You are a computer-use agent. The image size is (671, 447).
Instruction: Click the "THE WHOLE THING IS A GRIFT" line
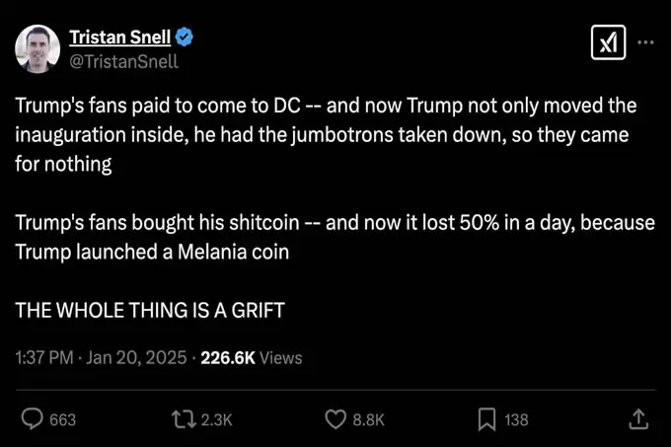click(149, 310)
